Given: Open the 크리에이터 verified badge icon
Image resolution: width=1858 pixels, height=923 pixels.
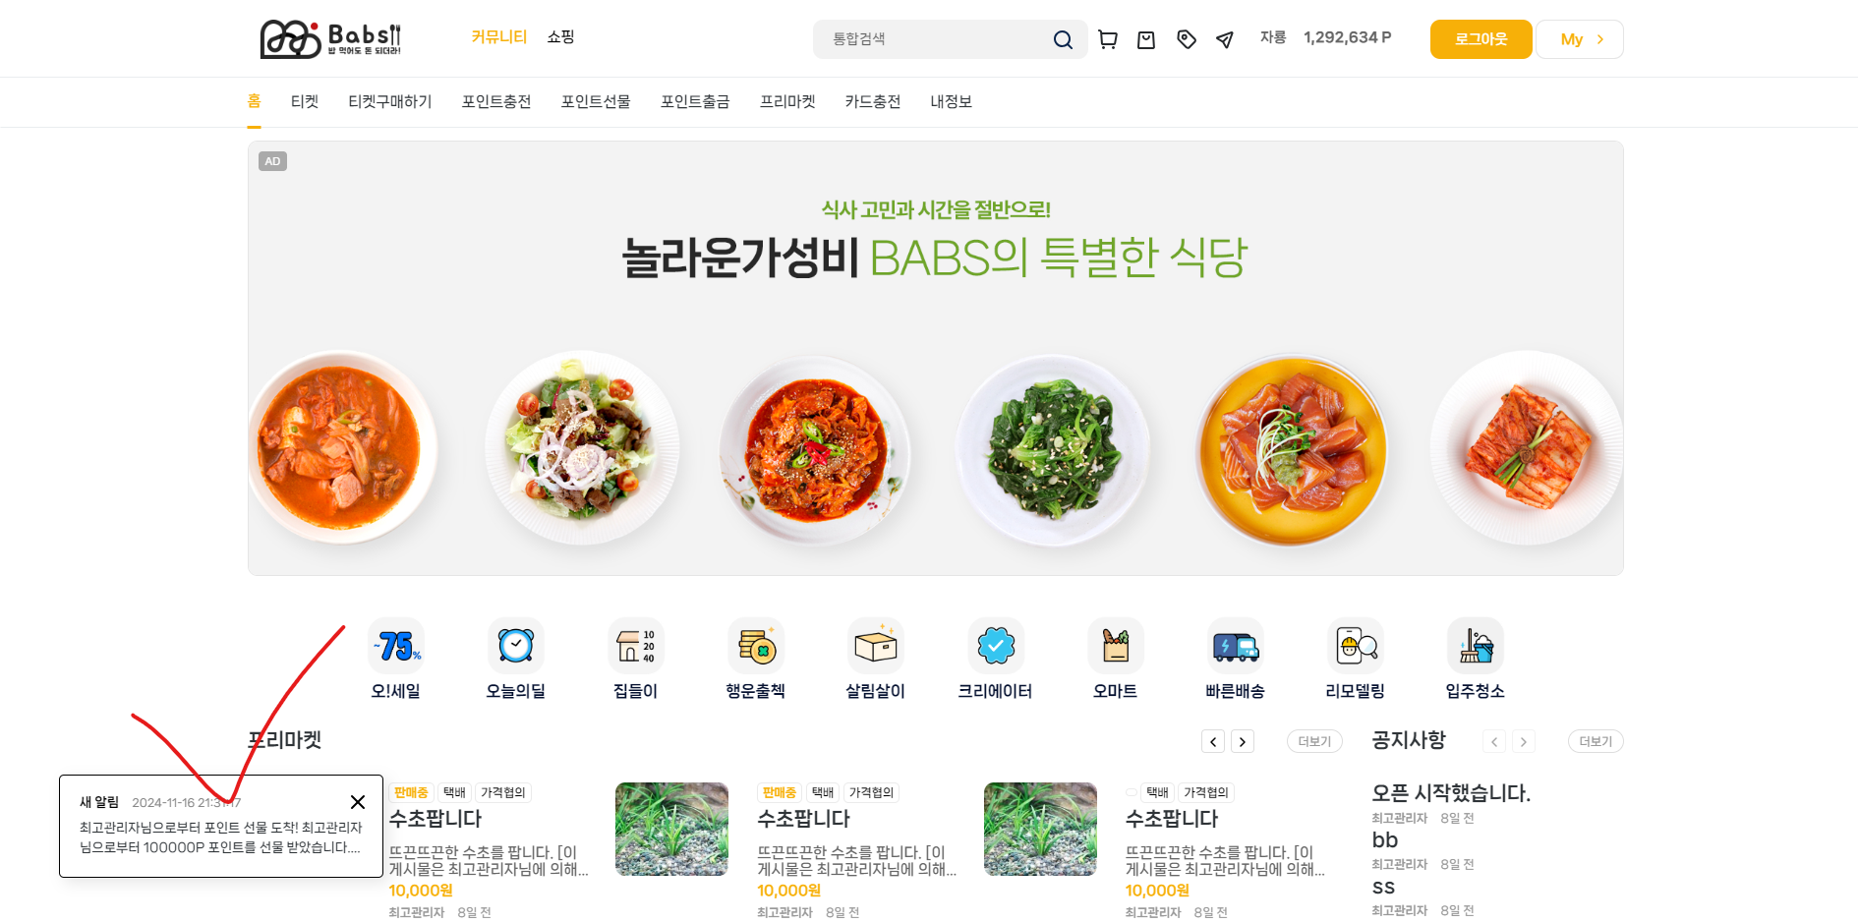Looking at the screenshot, I should point(996,646).
